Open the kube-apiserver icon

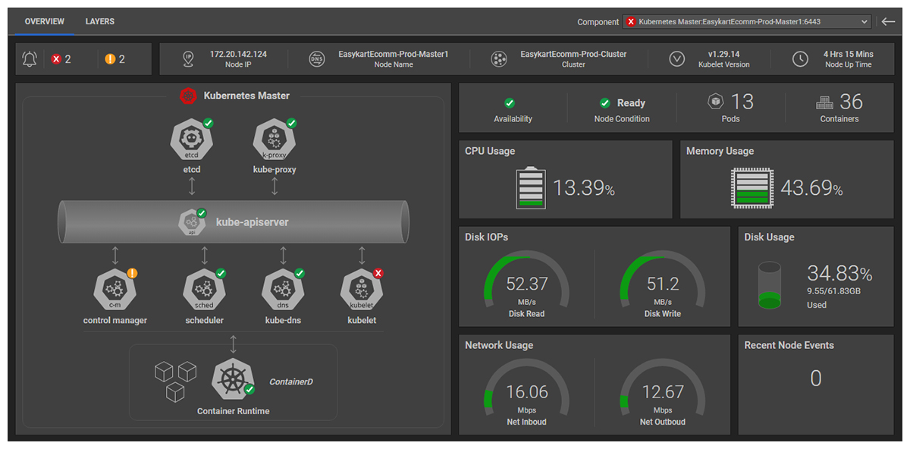point(191,223)
